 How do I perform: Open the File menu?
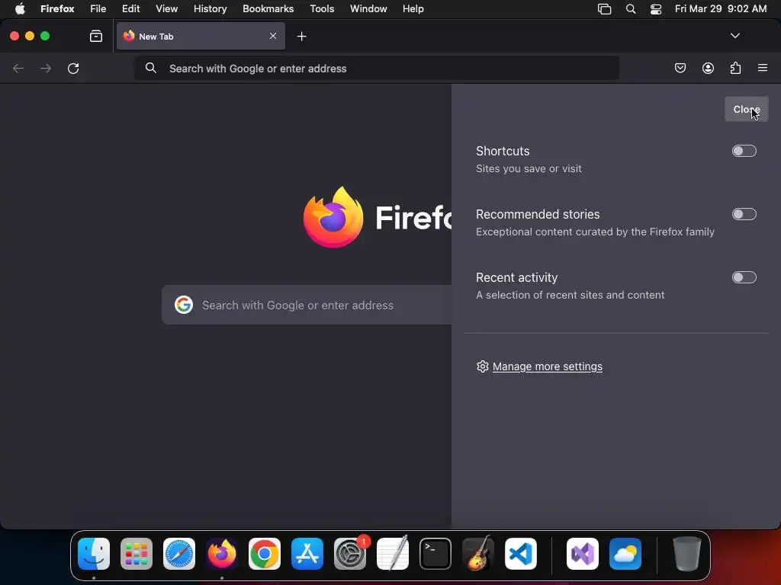point(98,9)
